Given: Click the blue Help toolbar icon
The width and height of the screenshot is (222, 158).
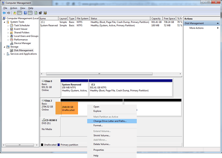Looking at the screenshot, I should [25, 13].
